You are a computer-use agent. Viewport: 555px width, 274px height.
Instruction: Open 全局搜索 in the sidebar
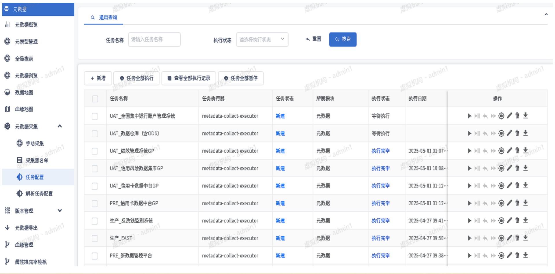24,59
